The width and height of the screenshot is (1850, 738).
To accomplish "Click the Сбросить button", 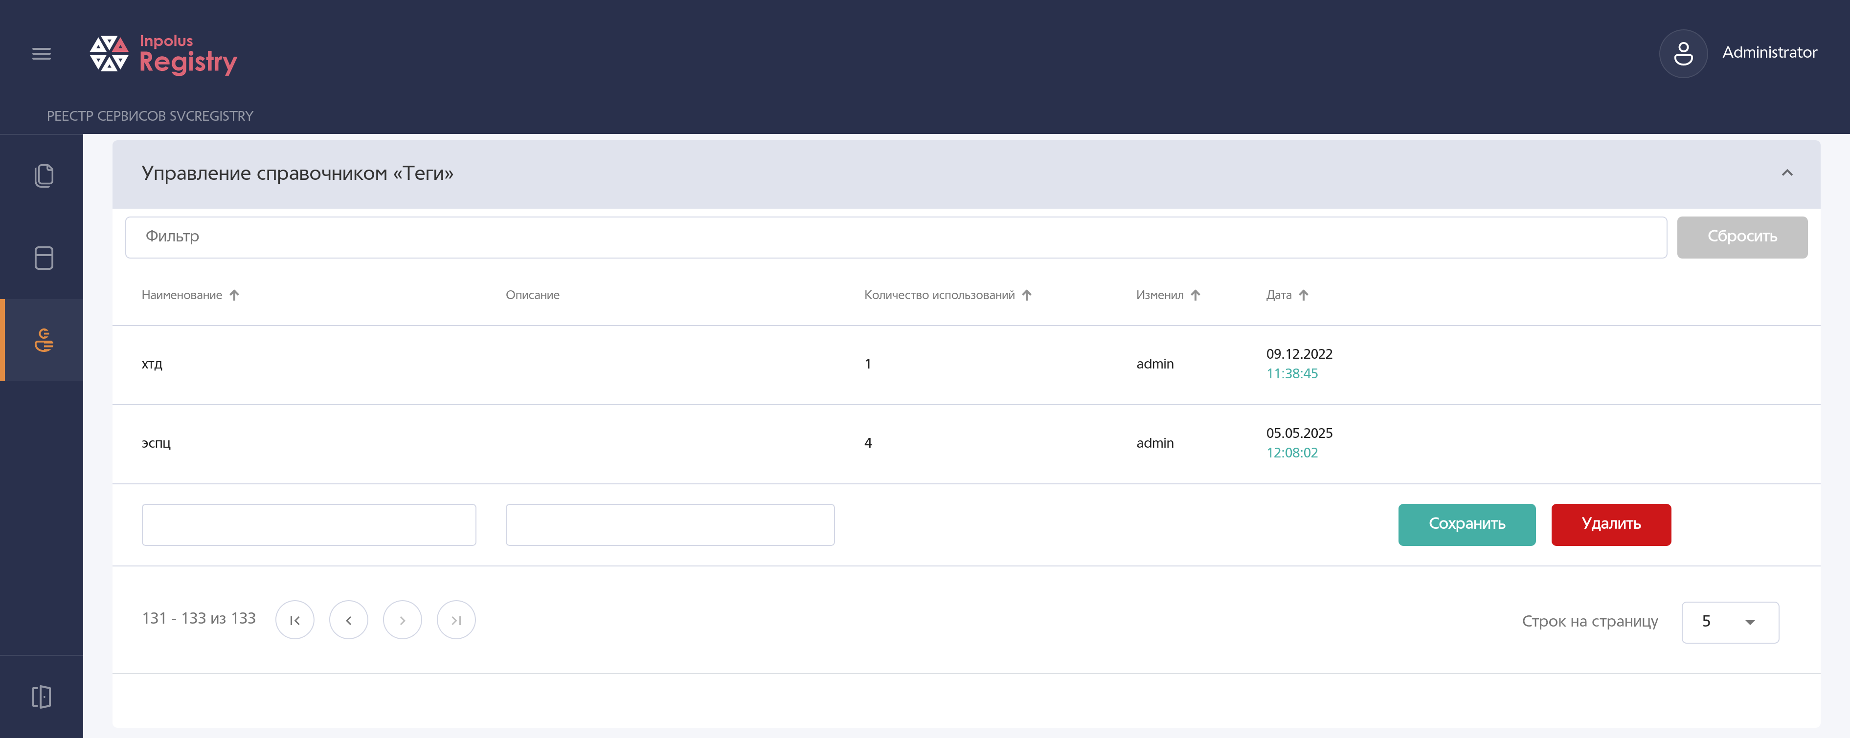I will point(1741,237).
